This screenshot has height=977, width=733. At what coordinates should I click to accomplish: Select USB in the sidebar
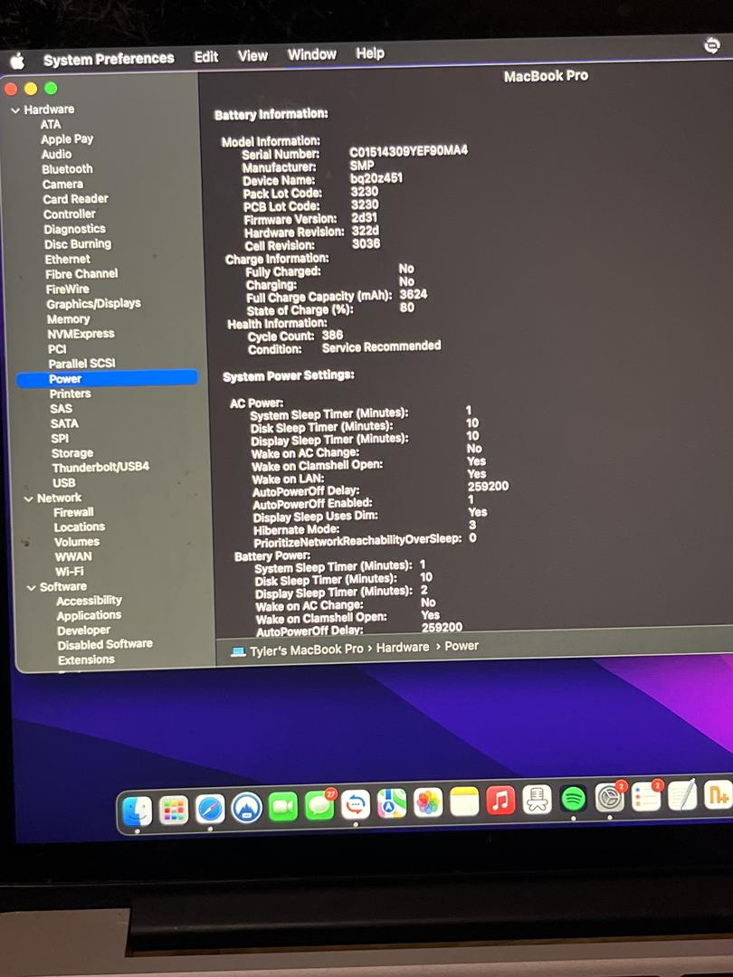pos(63,483)
